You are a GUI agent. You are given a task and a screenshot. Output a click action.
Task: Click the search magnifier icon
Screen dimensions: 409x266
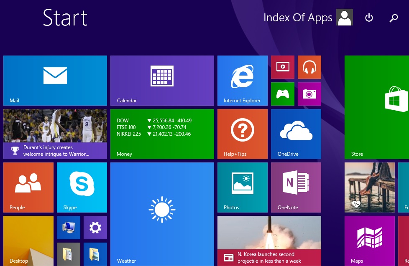click(x=394, y=18)
